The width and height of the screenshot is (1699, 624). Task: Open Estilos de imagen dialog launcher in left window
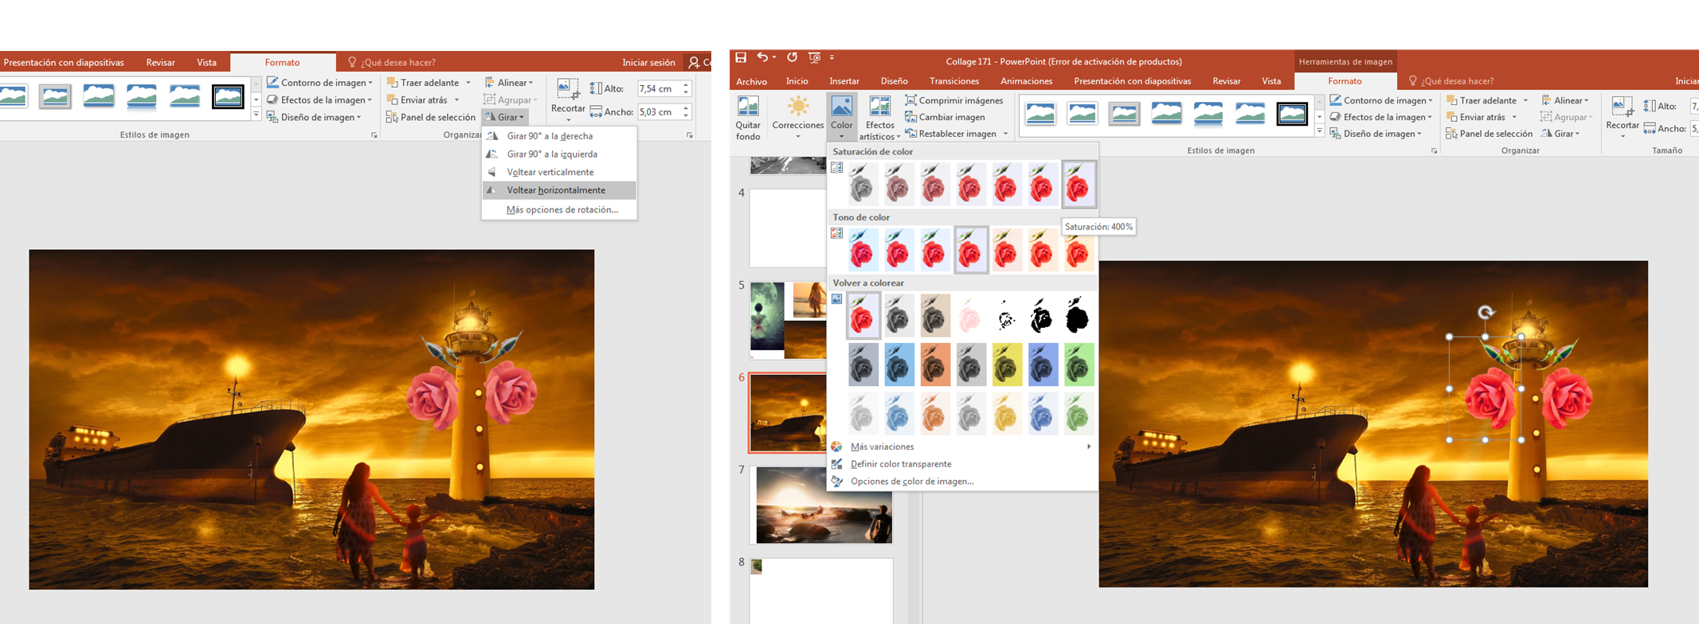374,135
